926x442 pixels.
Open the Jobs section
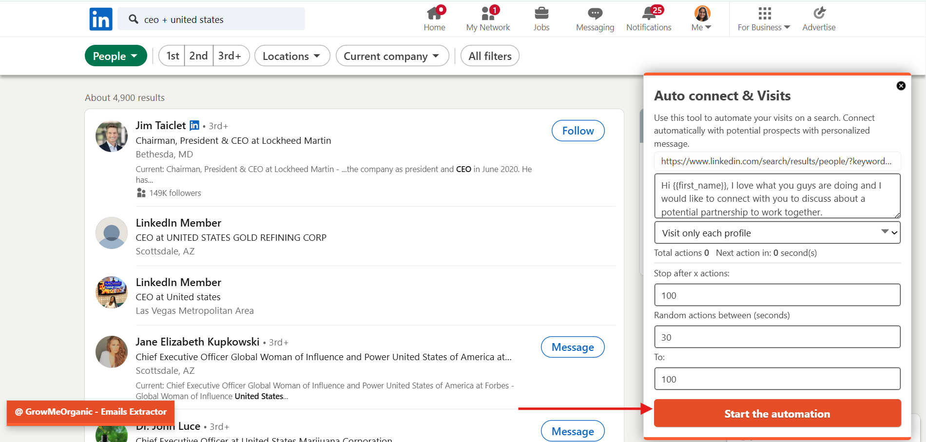541,19
